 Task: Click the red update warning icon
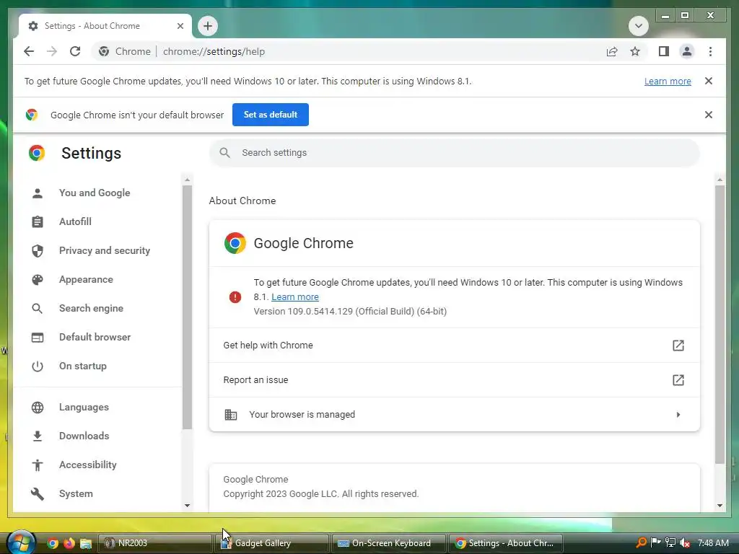click(x=235, y=296)
